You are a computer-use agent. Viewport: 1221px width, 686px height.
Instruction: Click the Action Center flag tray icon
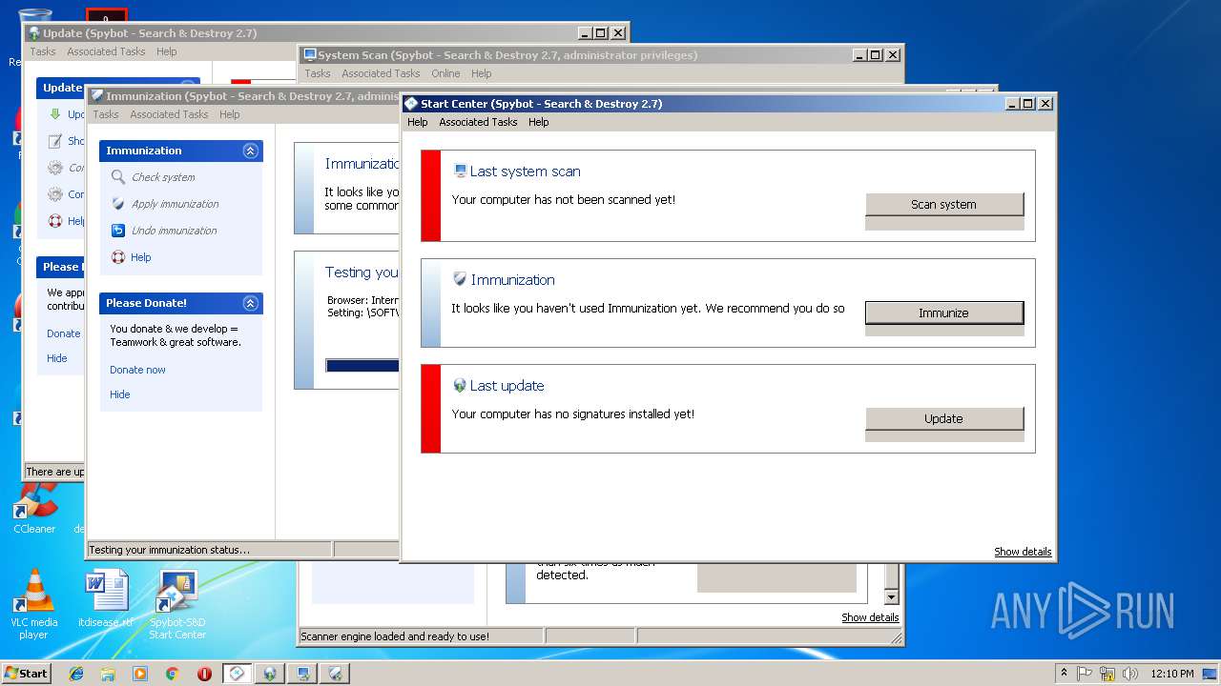pyautogui.click(x=1085, y=674)
